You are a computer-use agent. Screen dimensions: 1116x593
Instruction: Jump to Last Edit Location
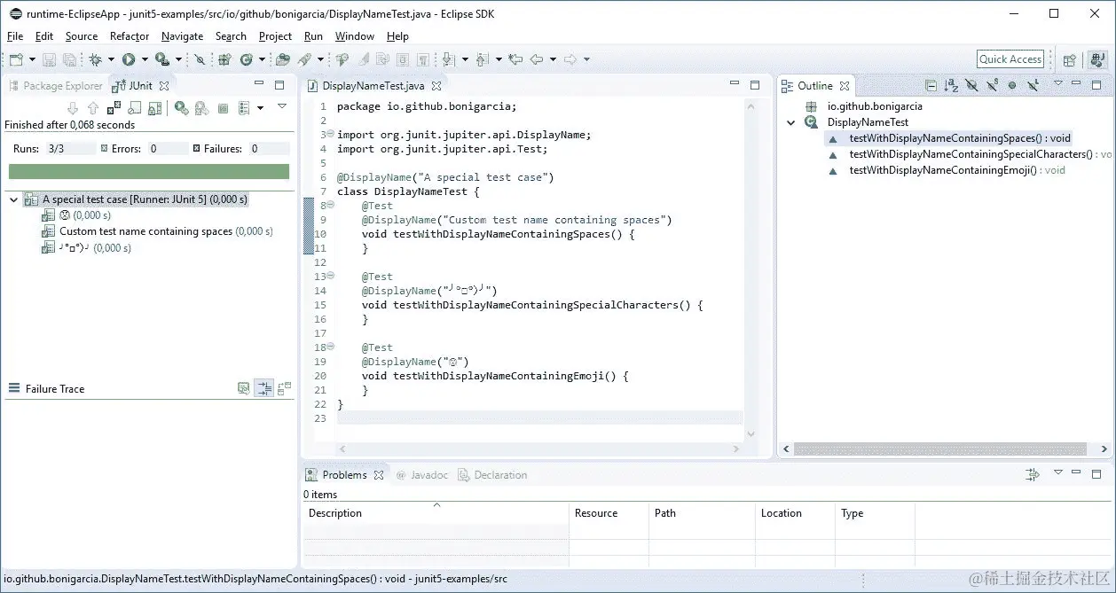click(x=515, y=59)
